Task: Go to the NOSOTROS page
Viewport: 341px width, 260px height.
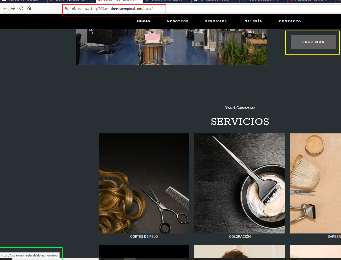Action: (x=178, y=21)
